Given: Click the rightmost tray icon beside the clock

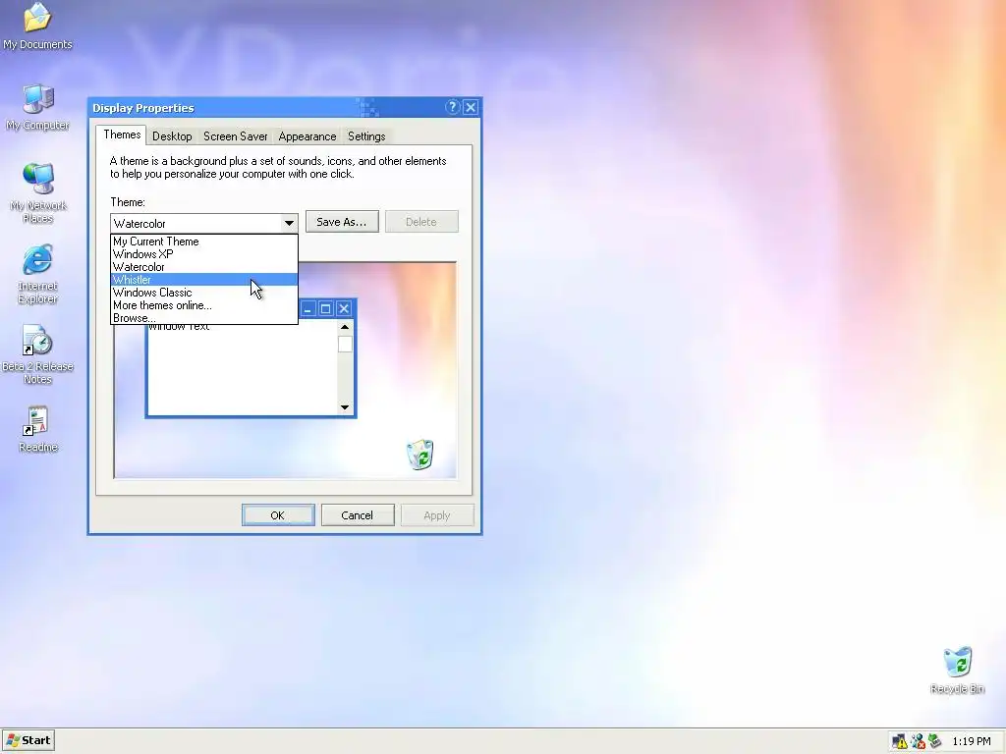Looking at the screenshot, I should click(935, 741).
